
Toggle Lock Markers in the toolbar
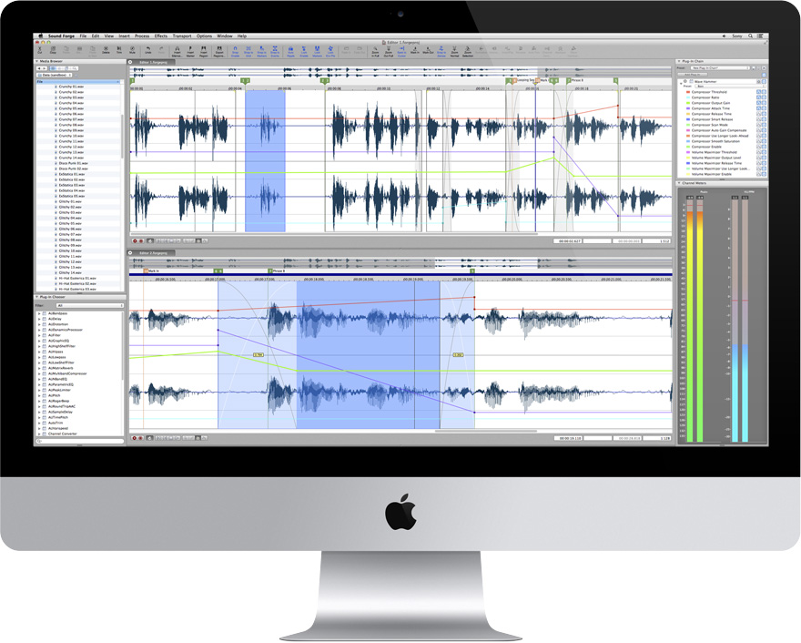click(317, 51)
